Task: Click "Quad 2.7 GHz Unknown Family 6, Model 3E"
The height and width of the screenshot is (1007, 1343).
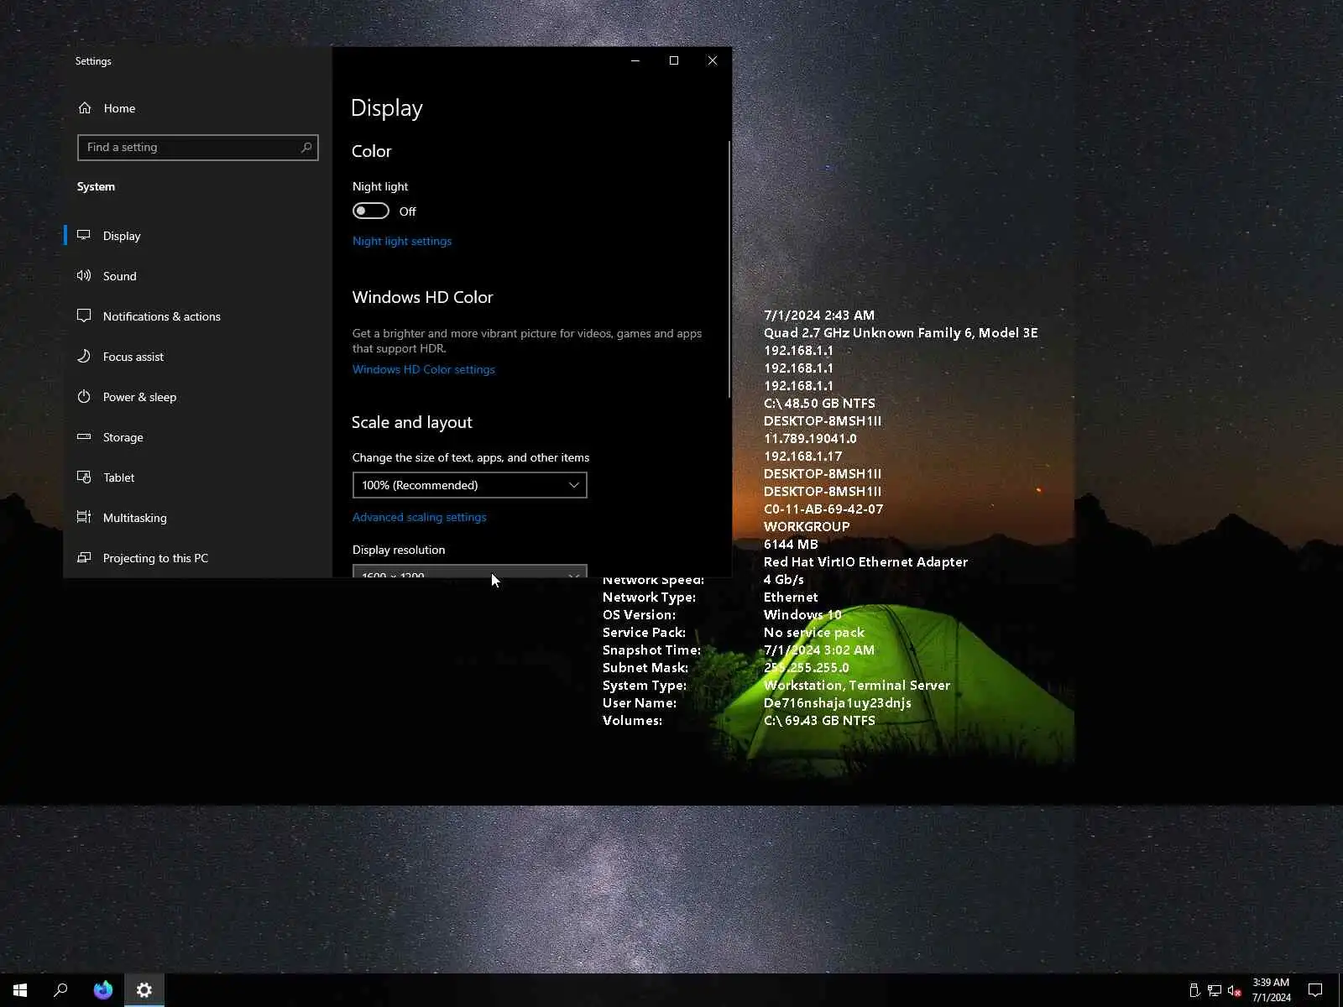Action: coord(901,333)
